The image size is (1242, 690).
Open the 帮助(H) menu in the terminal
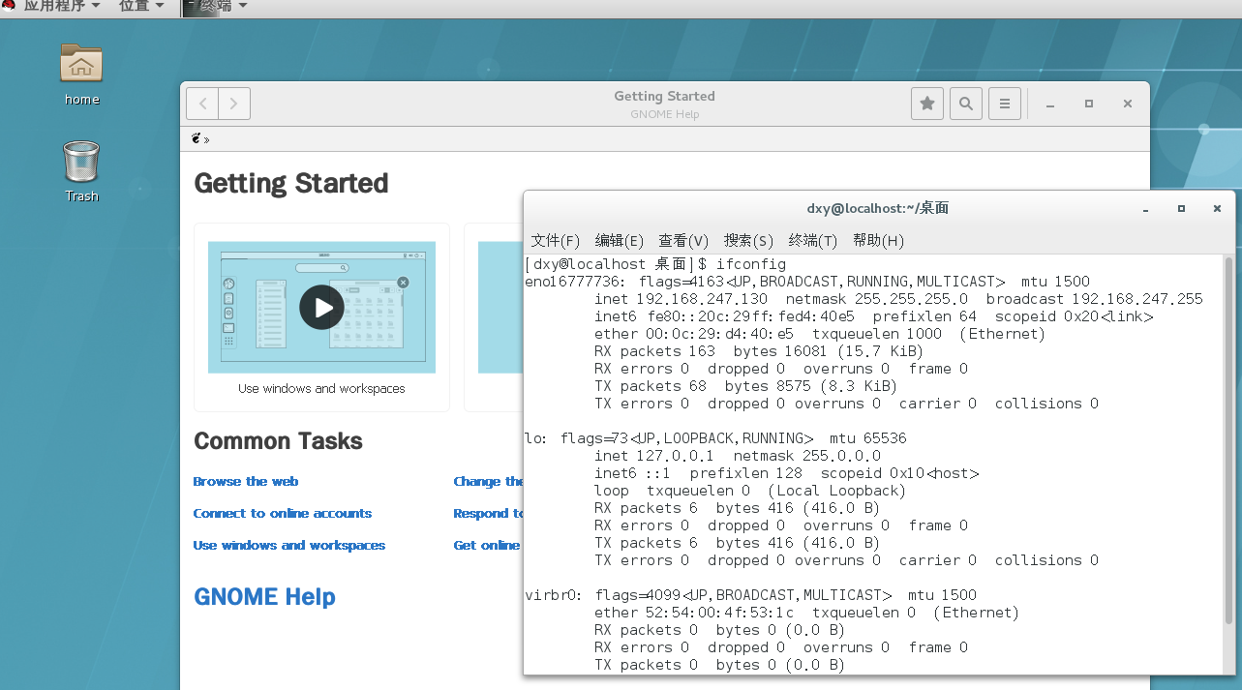coord(878,240)
